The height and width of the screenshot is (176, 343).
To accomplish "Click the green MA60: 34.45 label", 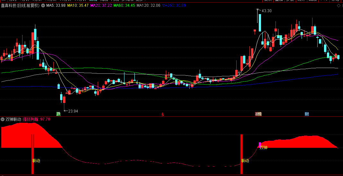I will click(124, 5).
